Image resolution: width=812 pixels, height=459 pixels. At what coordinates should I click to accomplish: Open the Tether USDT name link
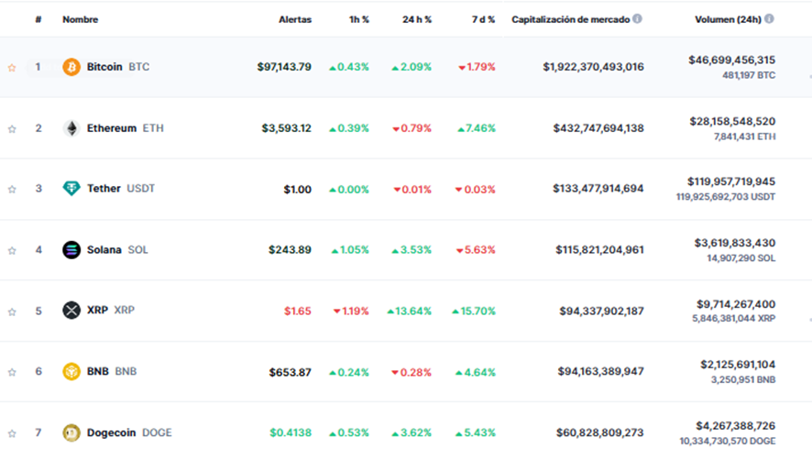click(x=121, y=189)
